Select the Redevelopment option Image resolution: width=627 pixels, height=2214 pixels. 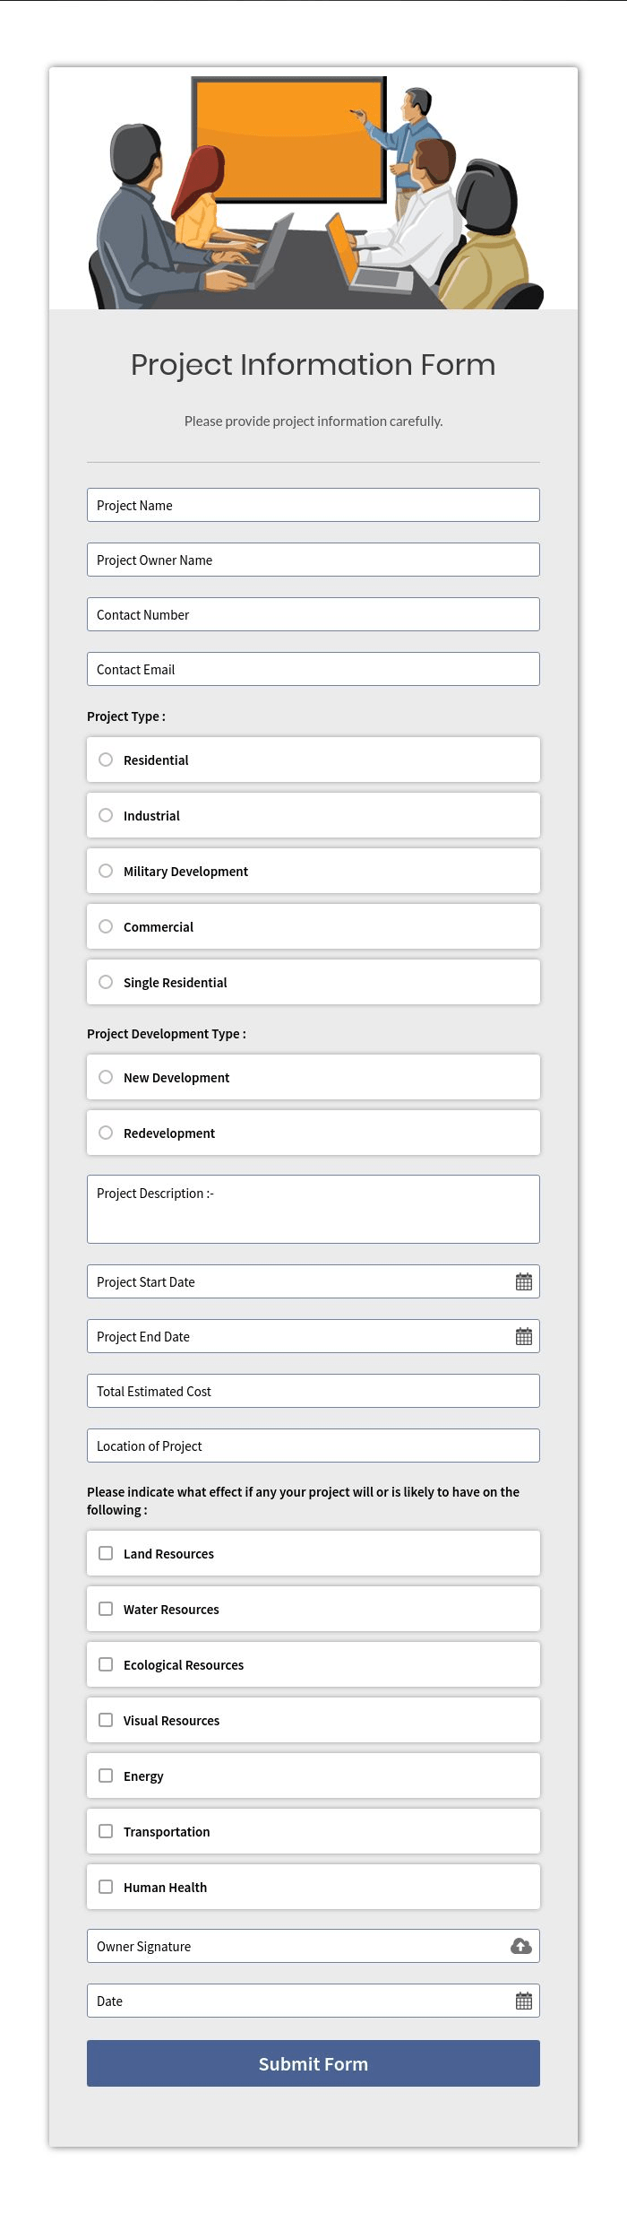pos(106,1133)
